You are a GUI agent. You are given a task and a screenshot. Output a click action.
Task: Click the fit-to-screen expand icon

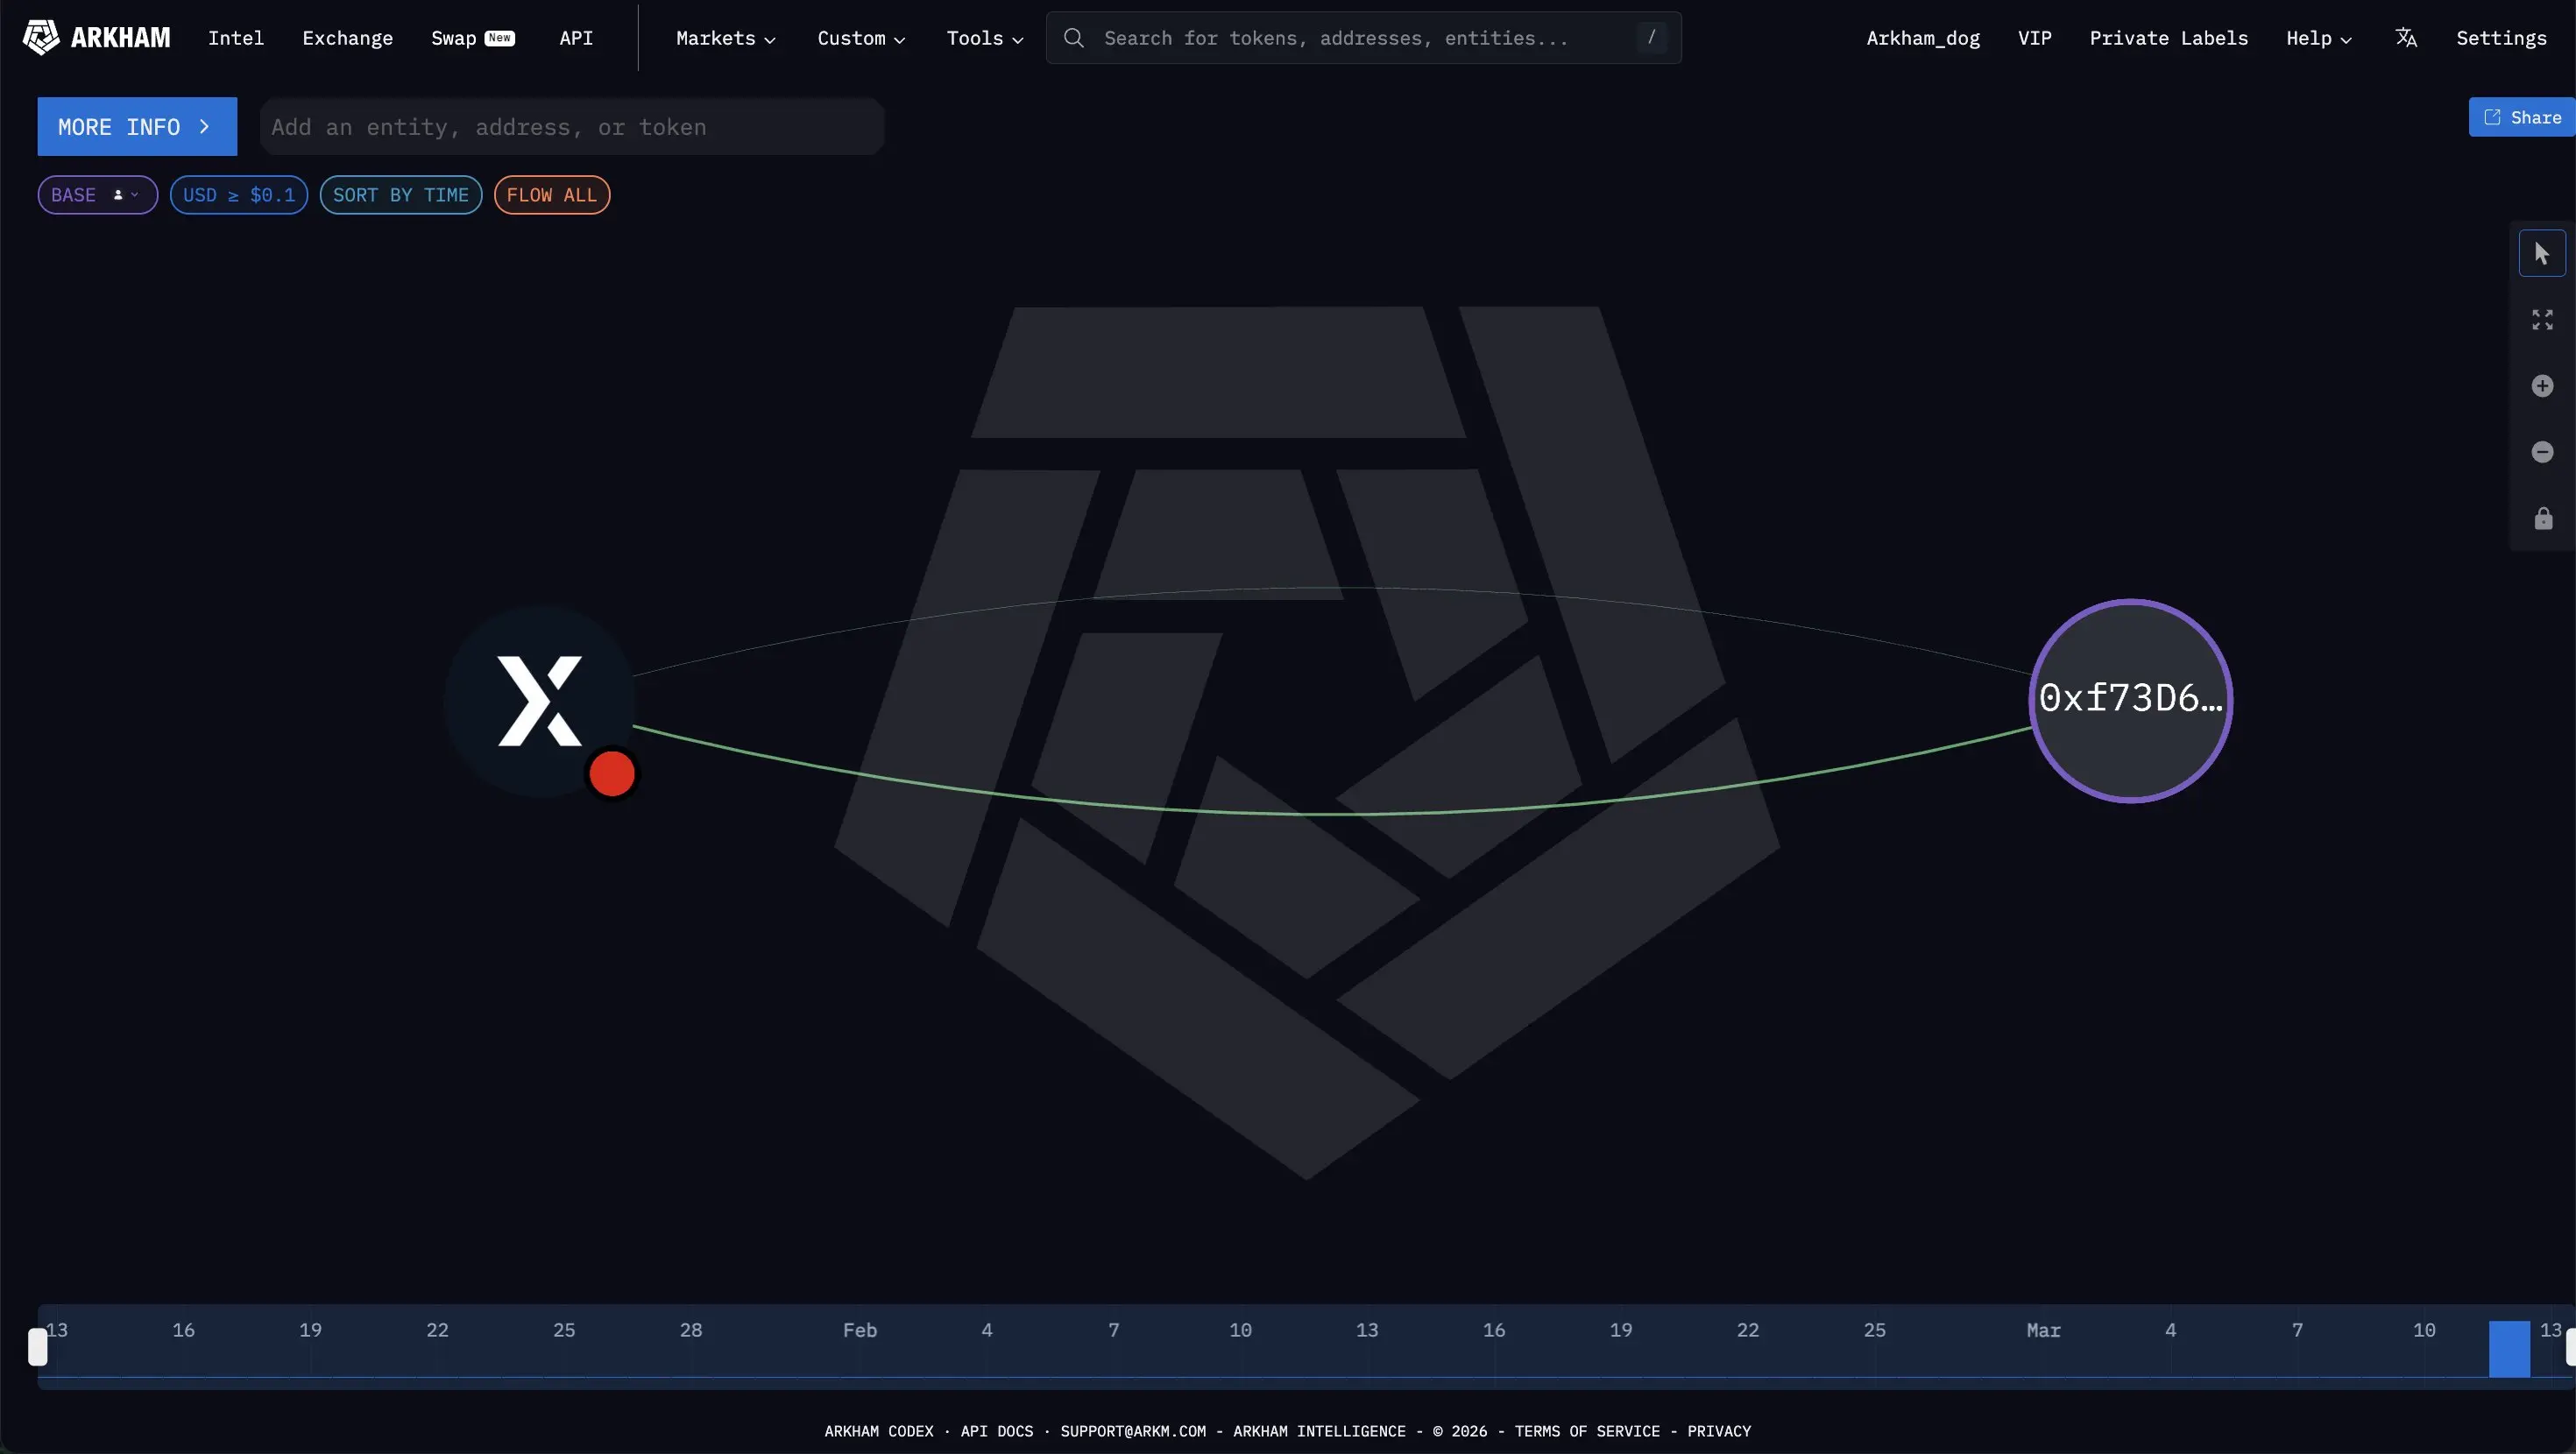pos(2541,320)
